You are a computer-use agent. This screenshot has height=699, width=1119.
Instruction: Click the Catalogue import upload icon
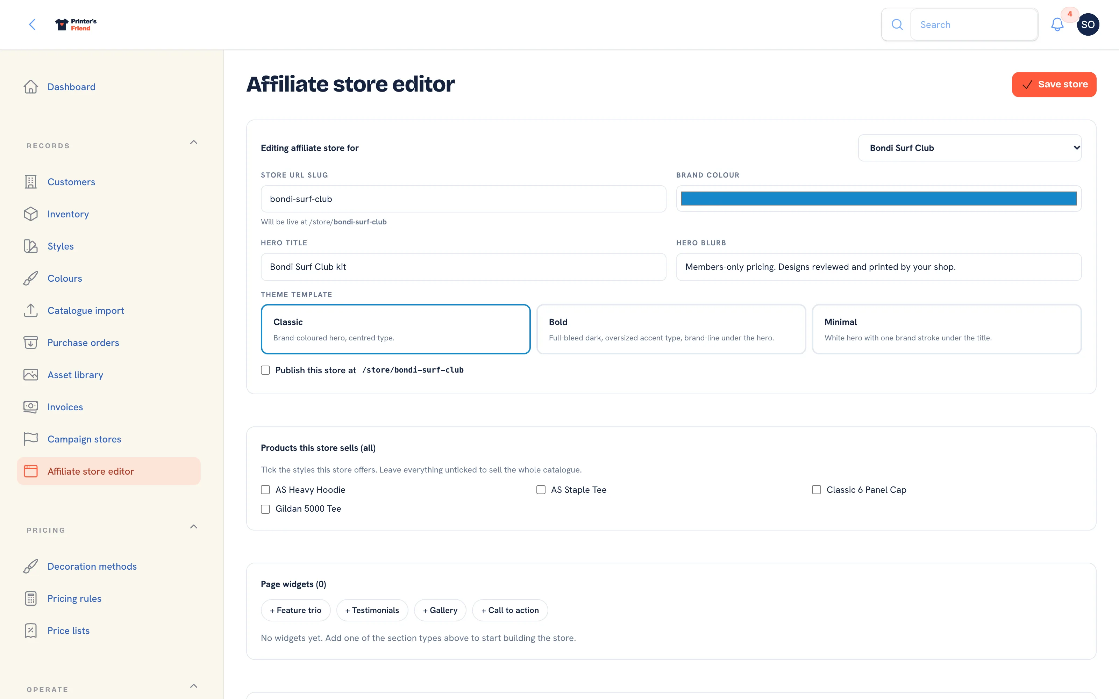[31, 311]
